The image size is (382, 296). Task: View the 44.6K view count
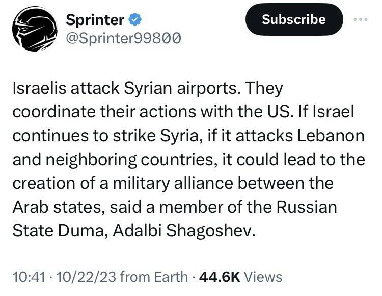click(x=220, y=277)
